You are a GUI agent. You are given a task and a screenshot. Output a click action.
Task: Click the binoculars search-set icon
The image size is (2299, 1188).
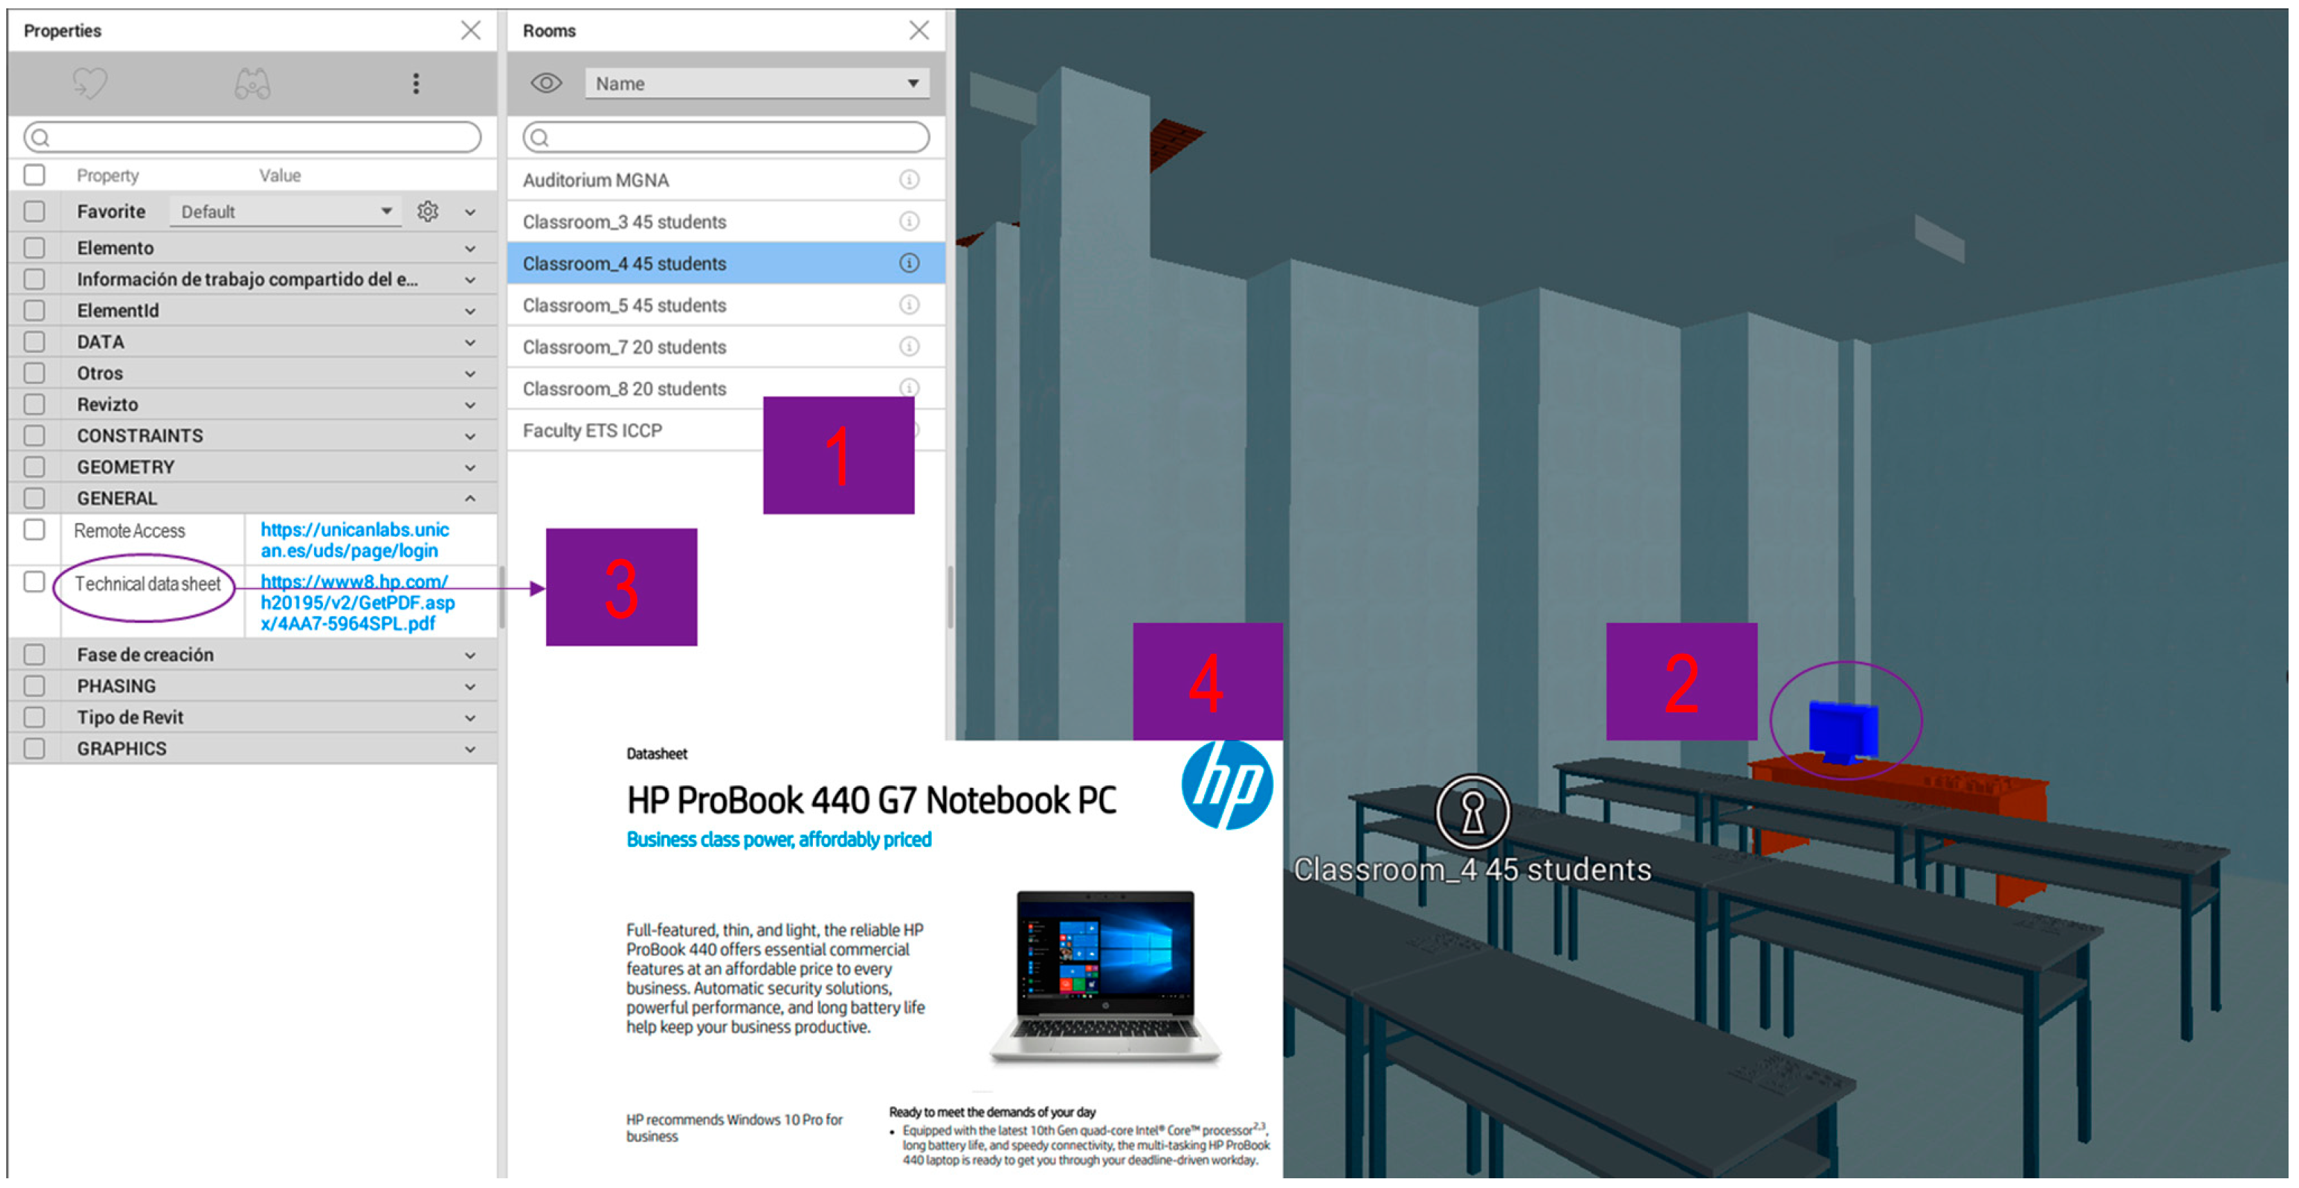tap(253, 84)
